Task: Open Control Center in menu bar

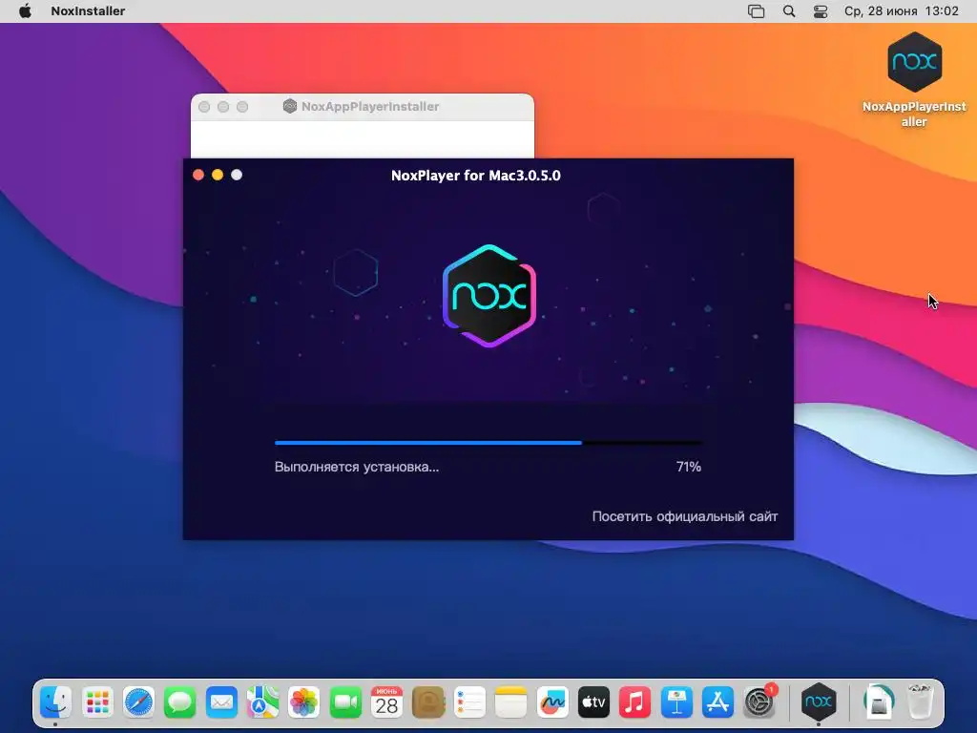Action: coord(820,10)
